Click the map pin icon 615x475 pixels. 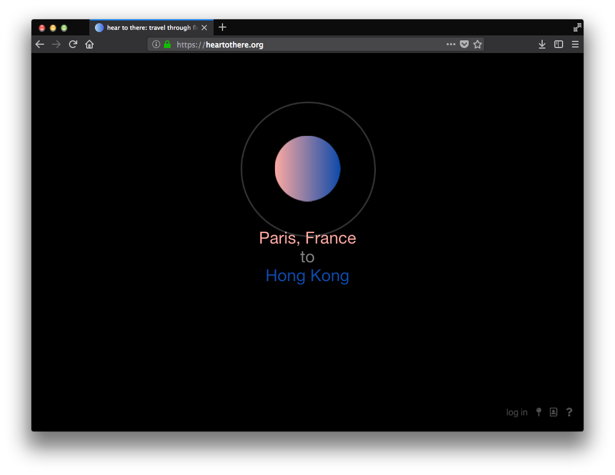tap(539, 412)
